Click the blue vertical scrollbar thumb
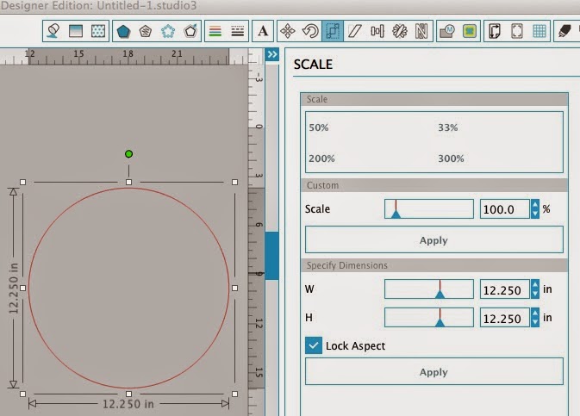Viewport: 580px width, 416px height. (x=271, y=256)
